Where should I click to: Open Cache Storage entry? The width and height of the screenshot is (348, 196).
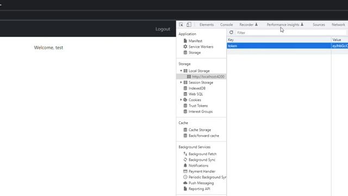point(200,130)
